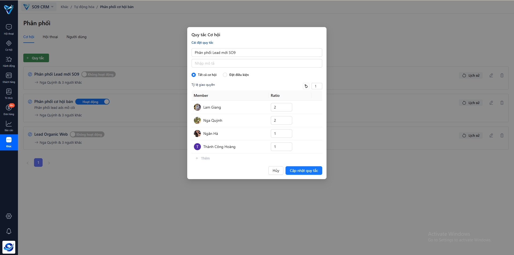514x255 pixels.
Task: Switch to Hội thoại tab
Action: click(x=50, y=37)
